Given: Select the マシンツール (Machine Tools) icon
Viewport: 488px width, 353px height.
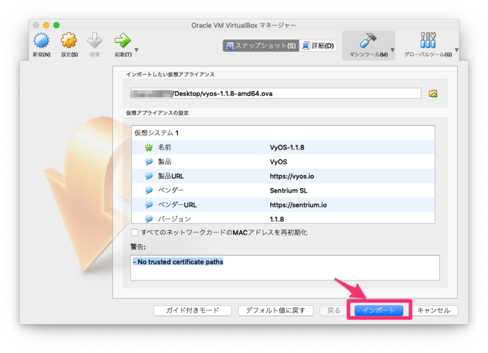Looking at the screenshot, I should point(368,43).
